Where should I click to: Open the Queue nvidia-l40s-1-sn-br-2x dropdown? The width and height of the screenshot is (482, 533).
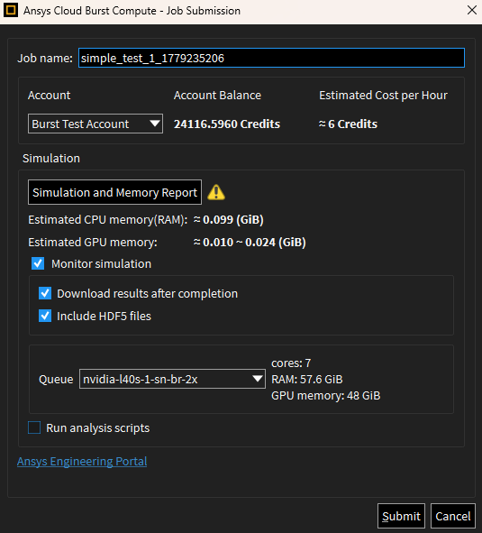coord(172,379)
